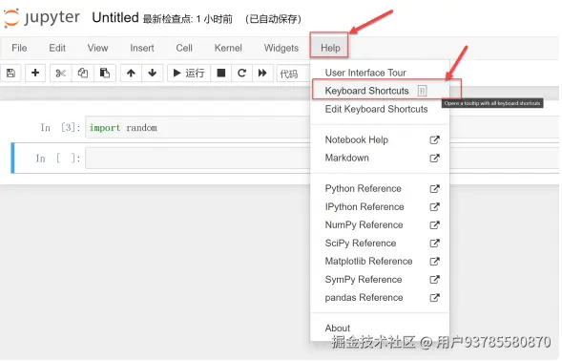Cut selected cells with scissors icon
Screen dimensions: 562x361
[x=60, y=74]
